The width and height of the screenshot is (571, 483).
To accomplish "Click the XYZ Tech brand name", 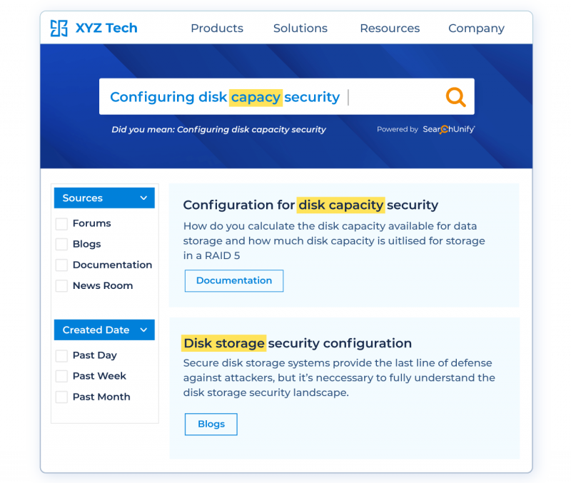I will (106, 28).
